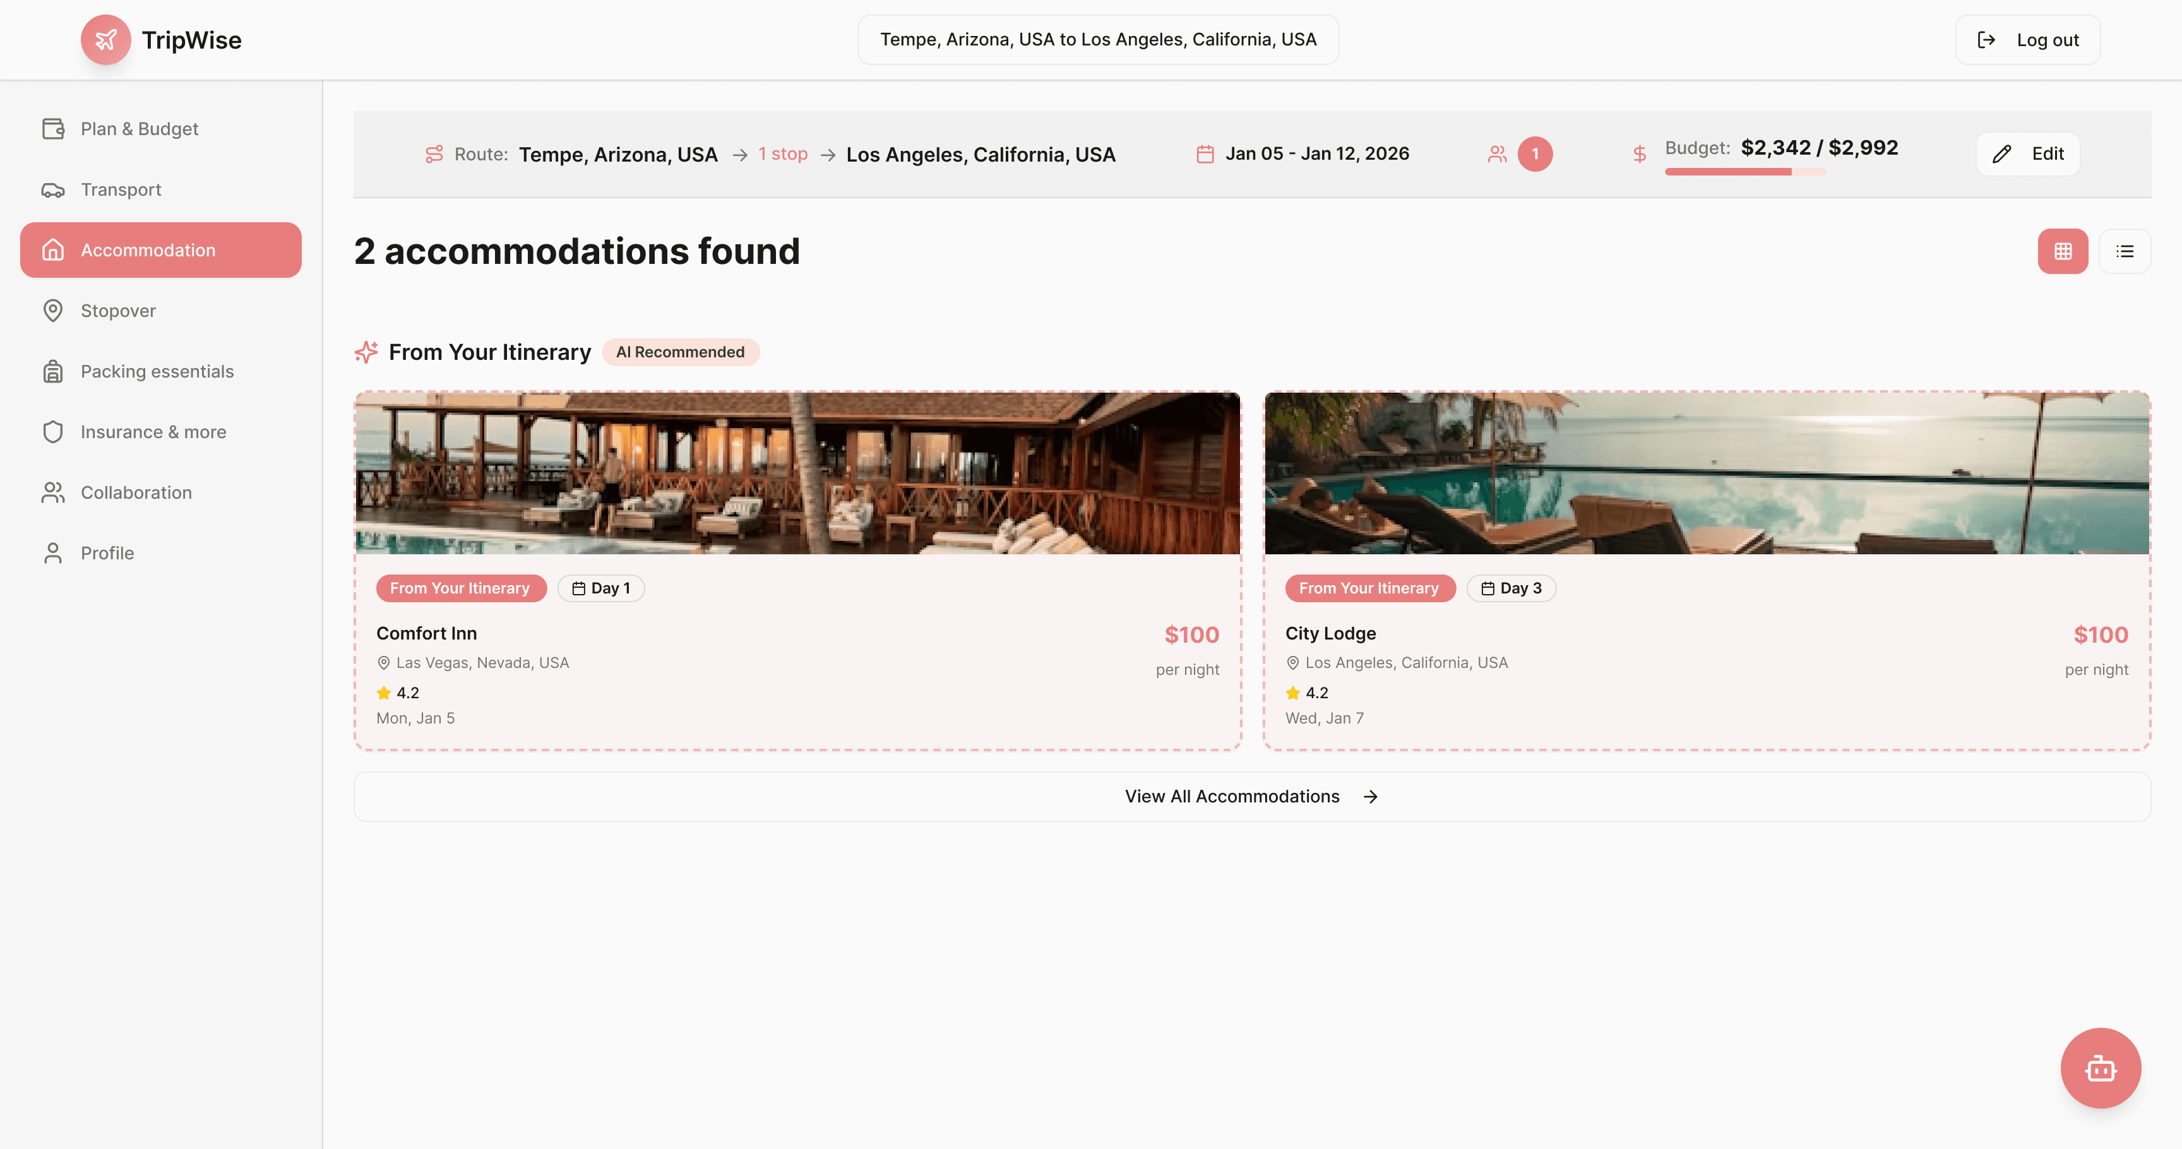Open Plan & Budget sidebar page

pos(139,129)
